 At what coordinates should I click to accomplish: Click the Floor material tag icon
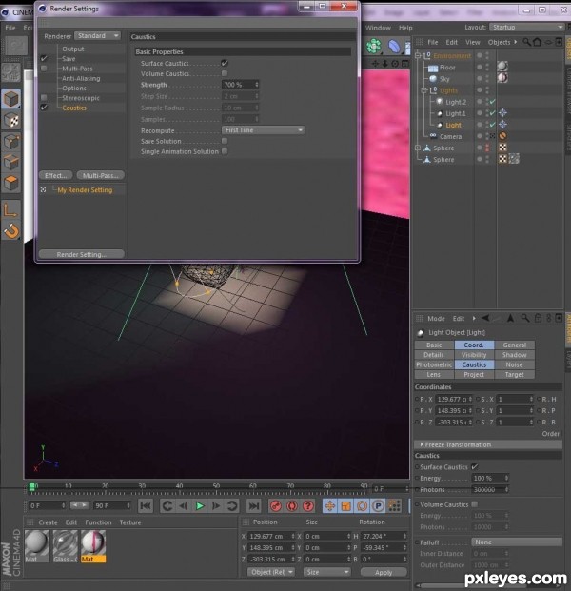click(x=502, y=67)
